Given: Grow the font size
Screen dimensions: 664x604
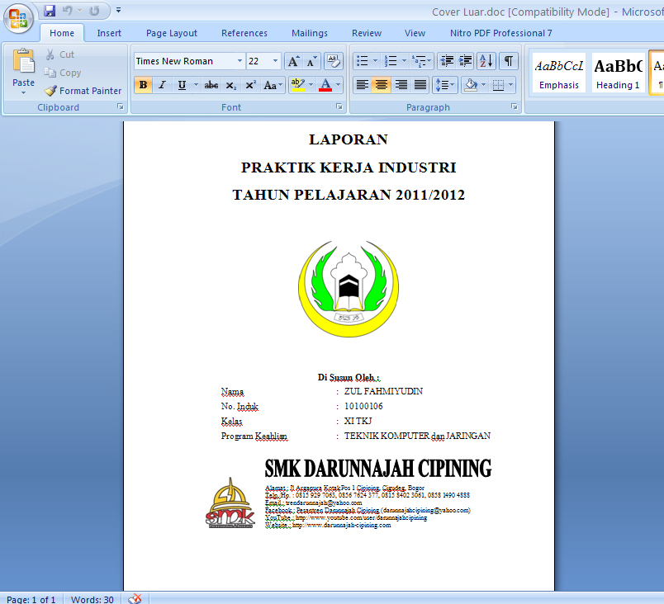Looking at the screenshot, I should [293, 61].
